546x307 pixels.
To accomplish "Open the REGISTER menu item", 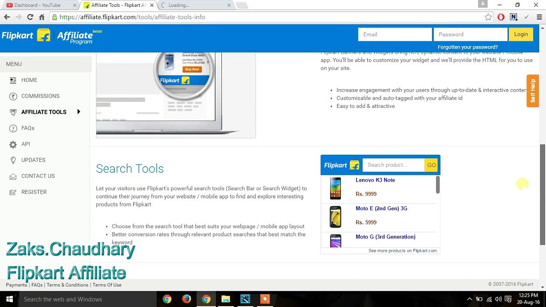I will (x=34, y=192).
